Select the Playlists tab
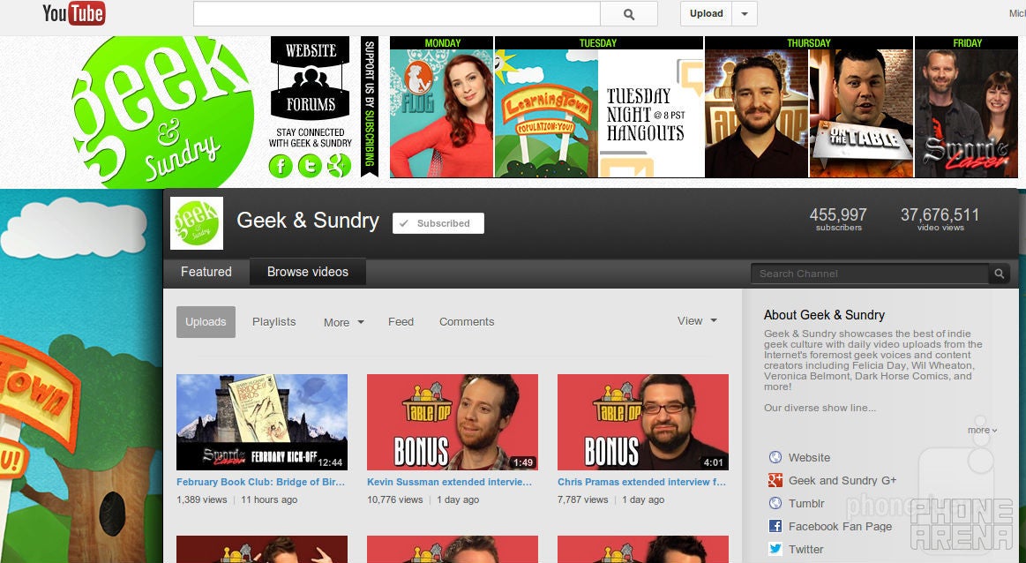The height and width of the screenshot is (563, 1026). tap(274, 321)
